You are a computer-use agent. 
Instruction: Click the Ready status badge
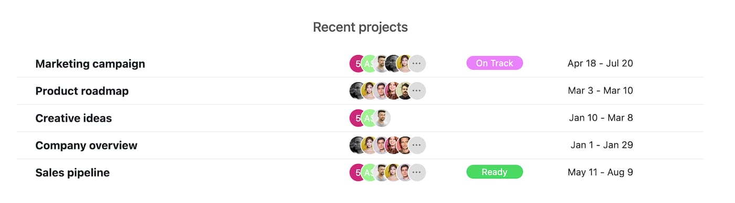[495, 172]
